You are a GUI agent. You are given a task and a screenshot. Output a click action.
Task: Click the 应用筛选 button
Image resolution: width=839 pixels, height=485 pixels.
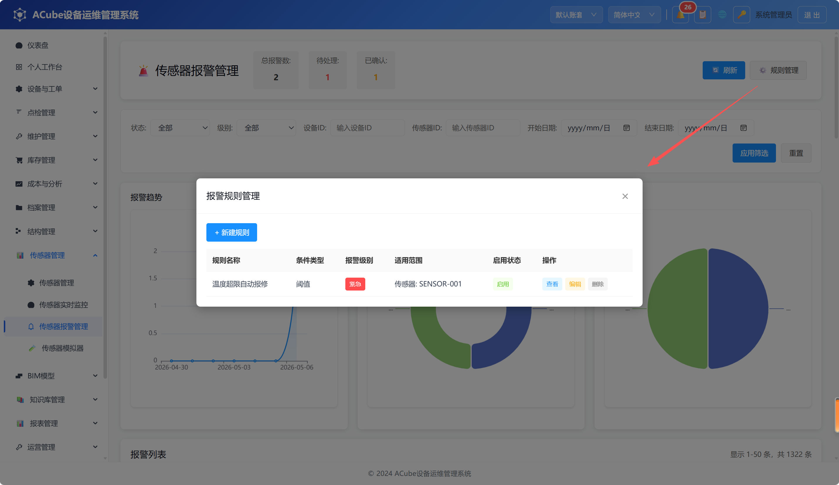(x=754, y=153)
